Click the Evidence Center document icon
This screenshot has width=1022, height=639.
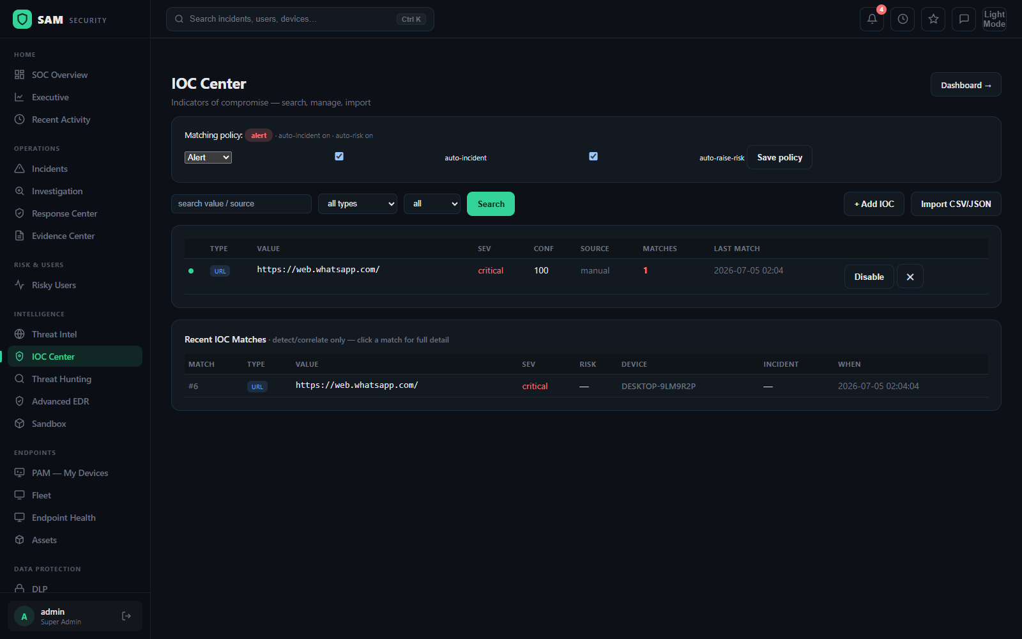[x=20, y=236]
